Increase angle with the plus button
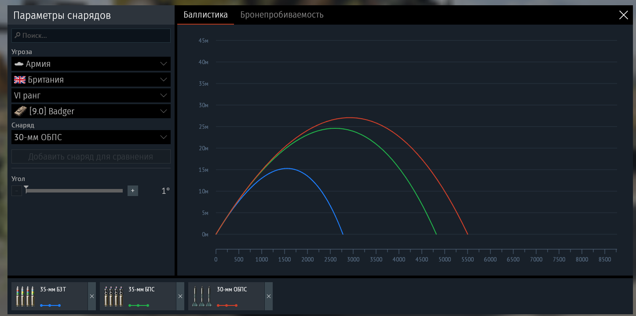This screenshot has height=316, width=636. point(133,191)
